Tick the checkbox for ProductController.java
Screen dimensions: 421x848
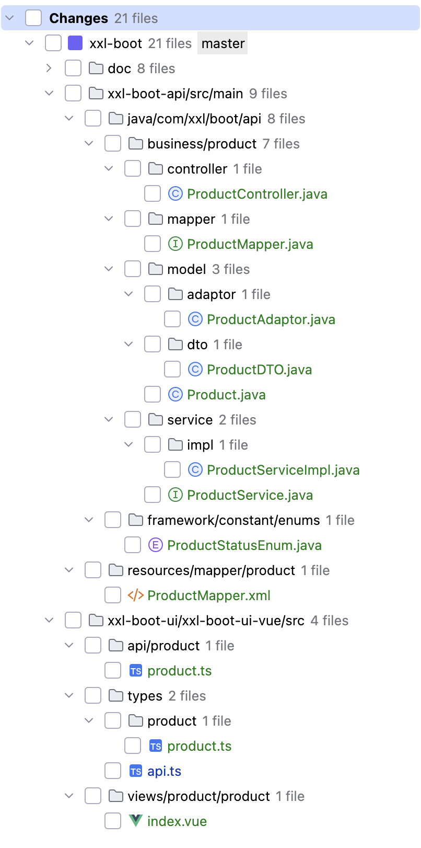(153, 194)
